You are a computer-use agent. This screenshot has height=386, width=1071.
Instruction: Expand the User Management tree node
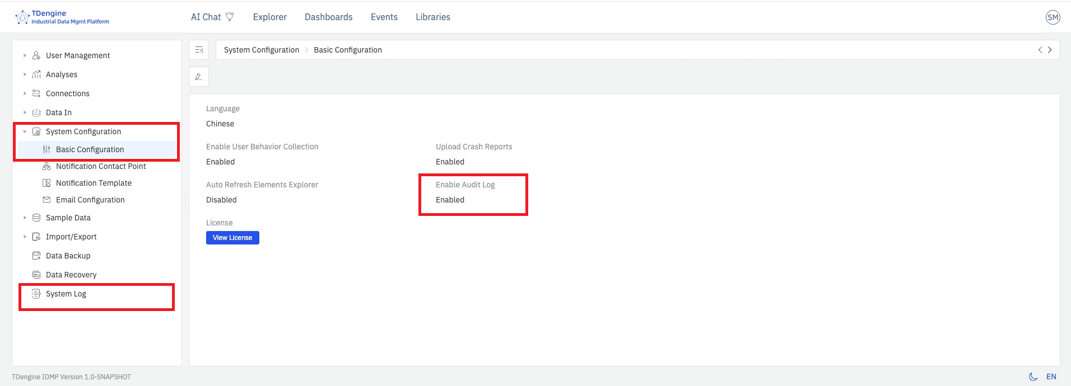25,55
